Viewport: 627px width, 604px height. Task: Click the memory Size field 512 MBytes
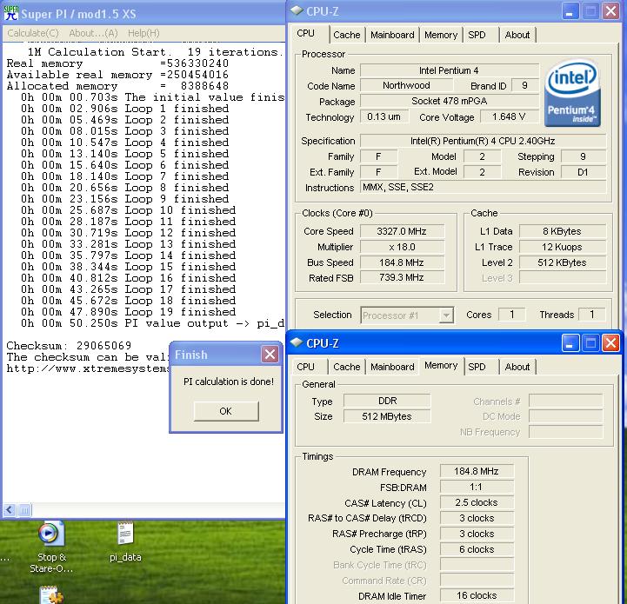[387, 416]
